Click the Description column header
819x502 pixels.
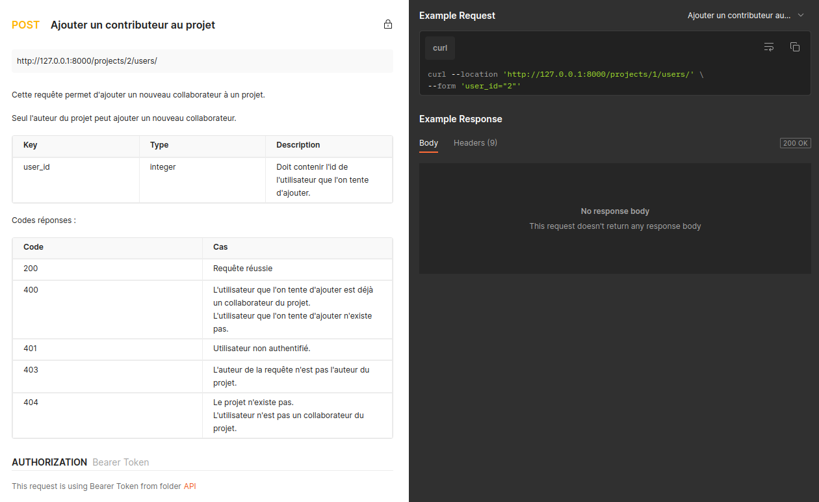click(x=298, y=145)
